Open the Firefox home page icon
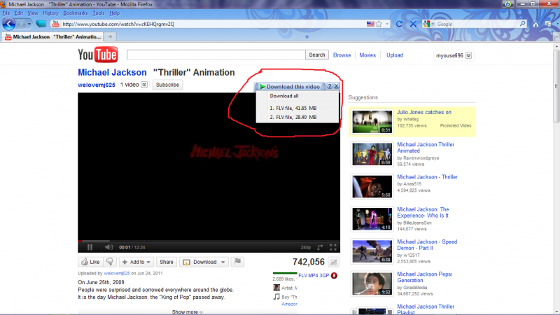This screenshot has height=315, width=560. tap(535, 24)
